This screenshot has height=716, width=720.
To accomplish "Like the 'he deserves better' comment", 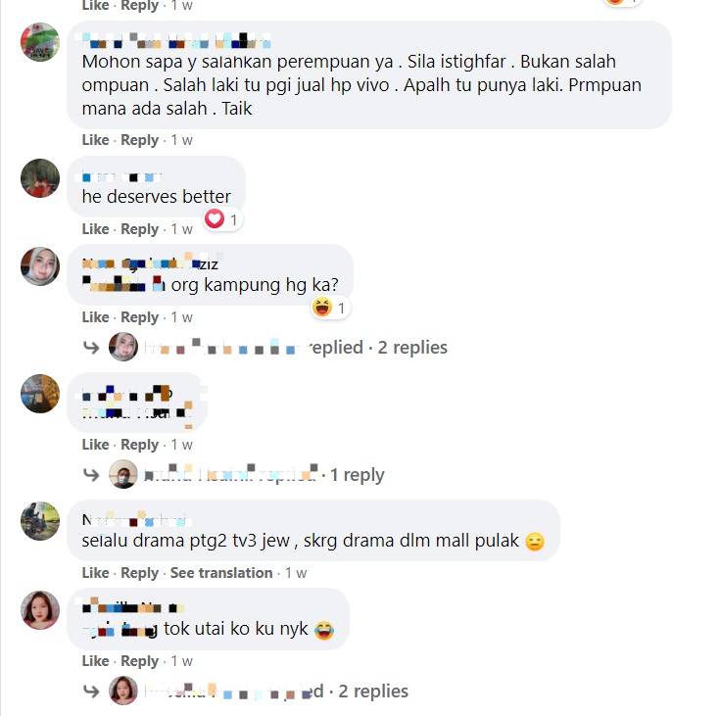I will [95, 229].
